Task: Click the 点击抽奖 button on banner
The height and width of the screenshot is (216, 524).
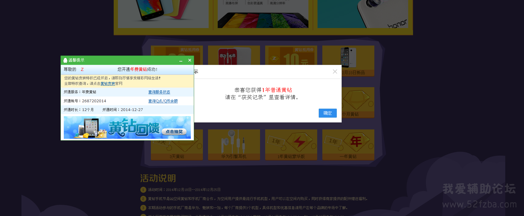Action: click(174, 132)
